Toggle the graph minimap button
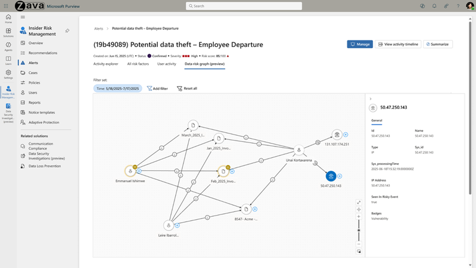This screenshot has height=268, width=476. 359,251
